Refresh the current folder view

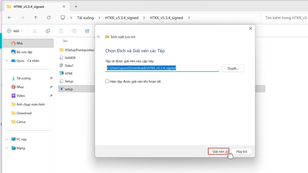(49, 18)
